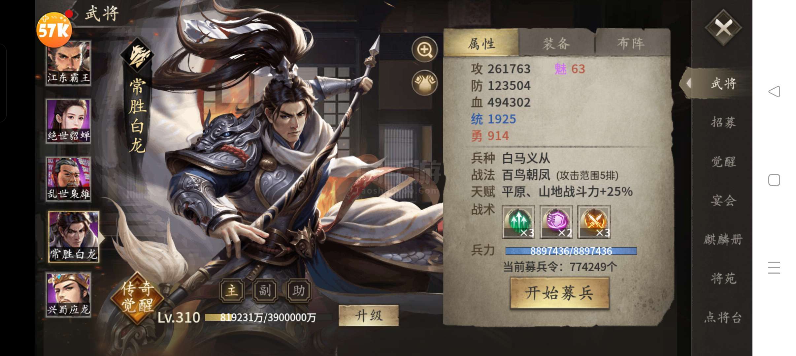Open the 传奇觉醒 diamond badge
The height and width of the screenshot is (356, 796).
click(137, 297)
